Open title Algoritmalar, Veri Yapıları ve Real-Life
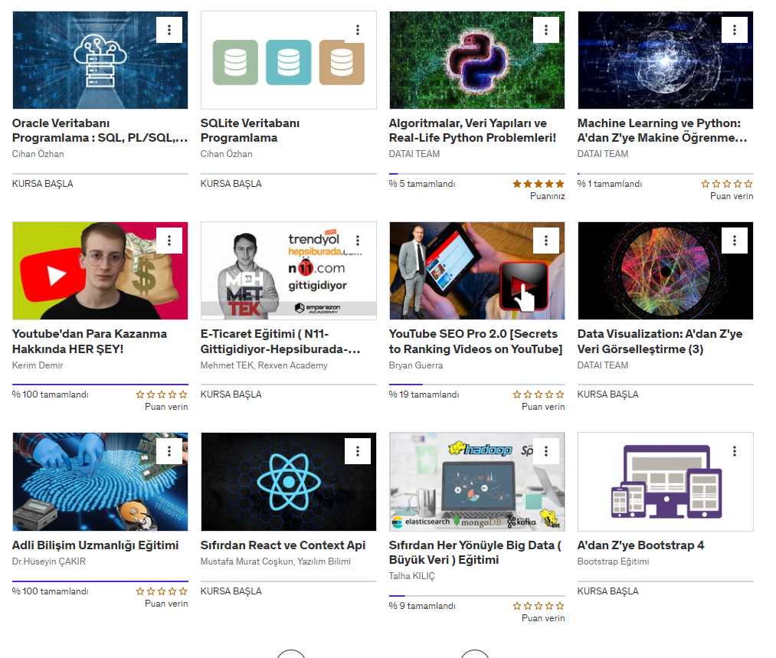This screenshot has height=658, width=776. tap(473, 131)
